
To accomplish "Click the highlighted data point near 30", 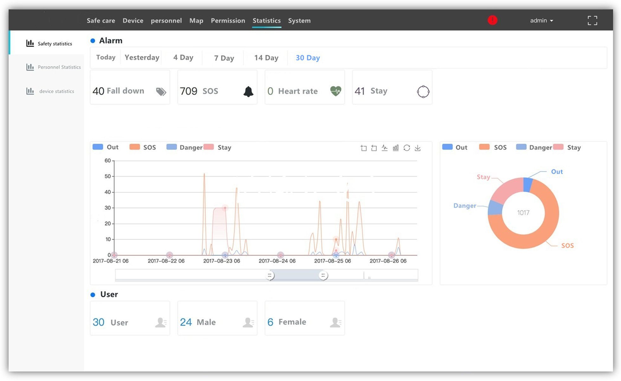I will click(x=225, y=208).
